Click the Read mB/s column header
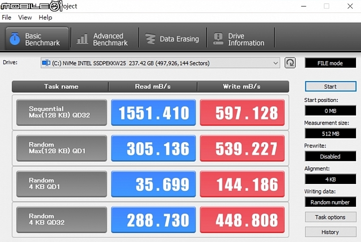The width and height of the screenshot is (361, 242). pyautogui.click(x=153, y=86)
